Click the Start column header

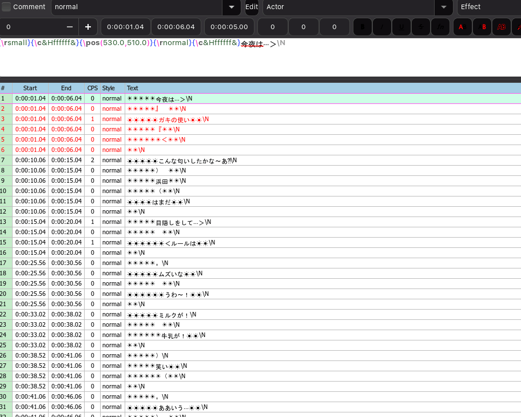pyautogui.click(x=30, y=88)
